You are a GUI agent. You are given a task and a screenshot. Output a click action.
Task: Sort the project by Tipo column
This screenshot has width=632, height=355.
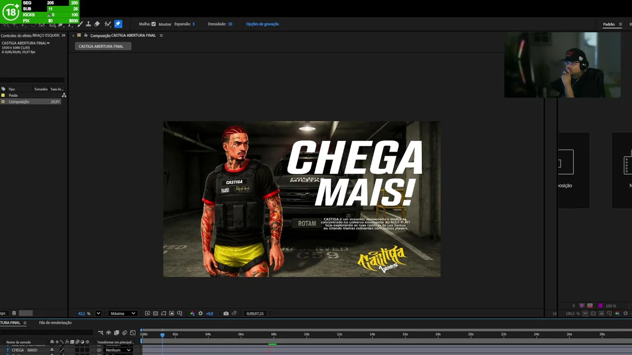(x=11, y=89)
